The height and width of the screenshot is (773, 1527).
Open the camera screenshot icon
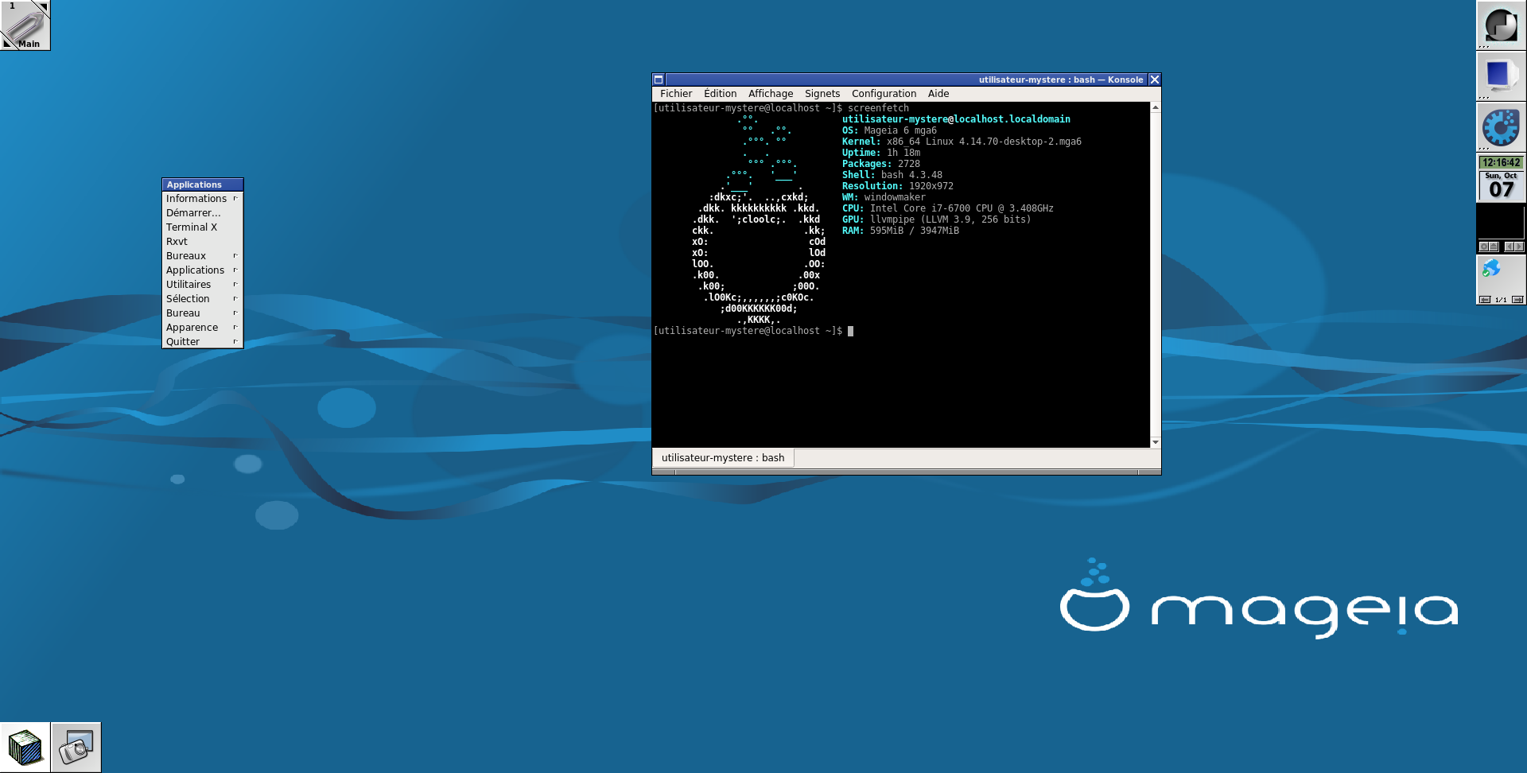pos(76,748)
